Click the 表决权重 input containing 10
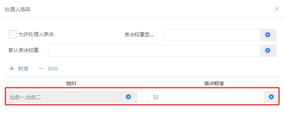The width and height of the screenshot is (284, 134). (x=206, y=97)
